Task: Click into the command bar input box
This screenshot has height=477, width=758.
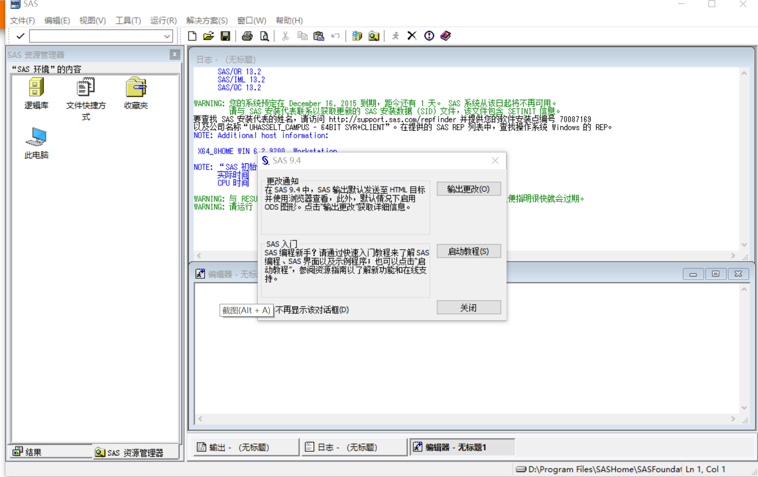Action: [x=96, y=36]
